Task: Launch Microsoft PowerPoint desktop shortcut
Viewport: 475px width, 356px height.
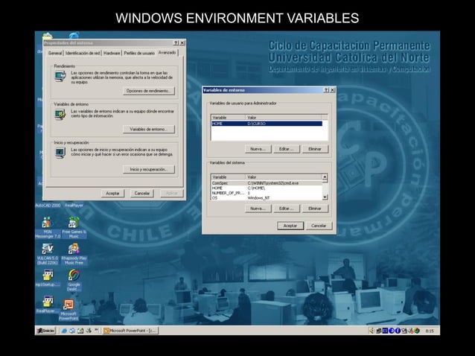Action: [68, 305]
